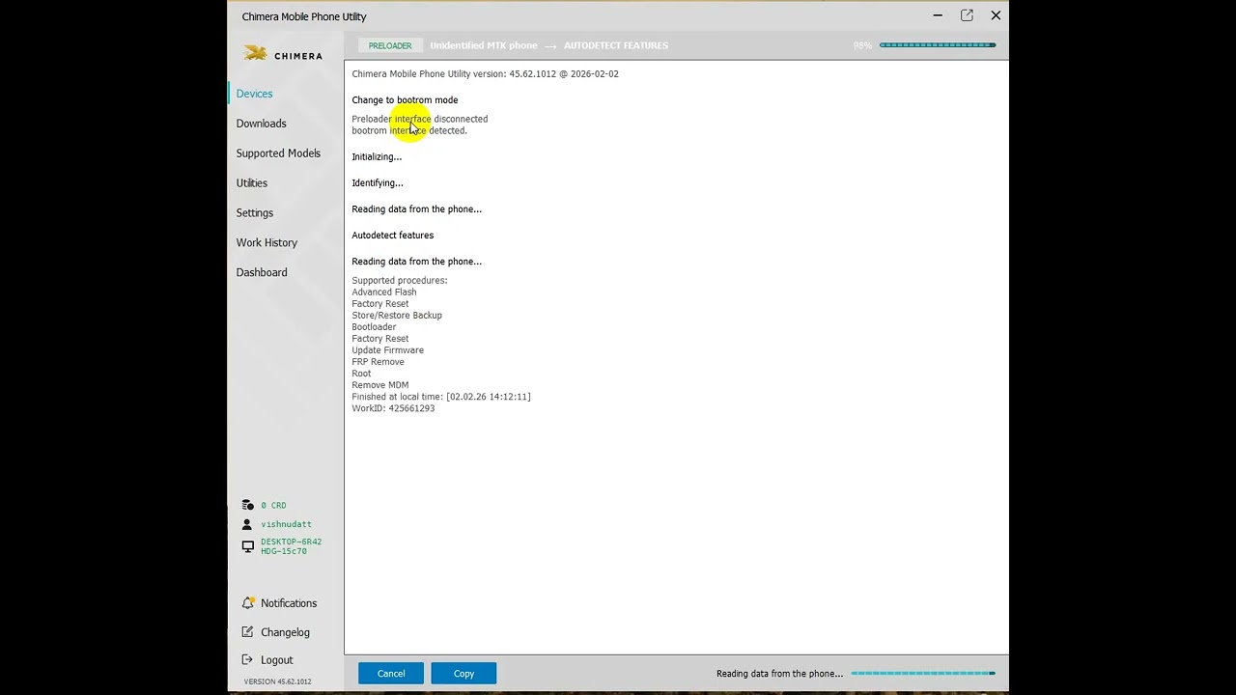The height and width of the screenshot is (695, 1236).
Task: Click the 'bootrom interface detected.' log line
Action: point(409,130)
